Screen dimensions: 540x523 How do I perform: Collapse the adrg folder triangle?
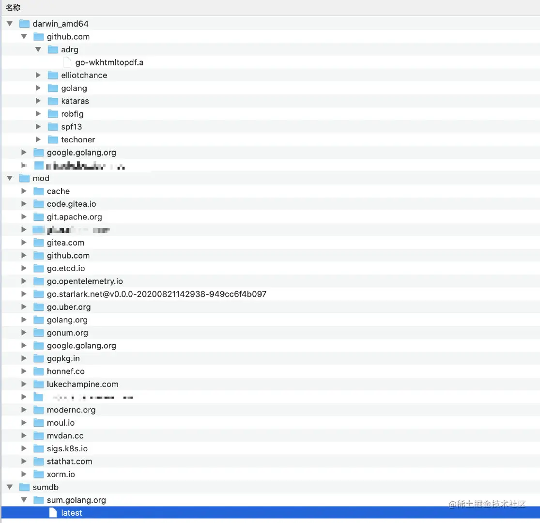(38, 49)
